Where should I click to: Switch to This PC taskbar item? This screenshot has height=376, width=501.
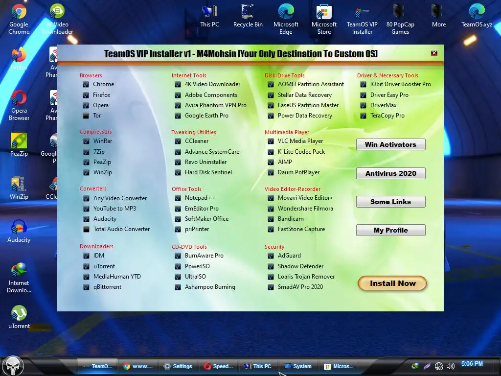pos(257,366)
